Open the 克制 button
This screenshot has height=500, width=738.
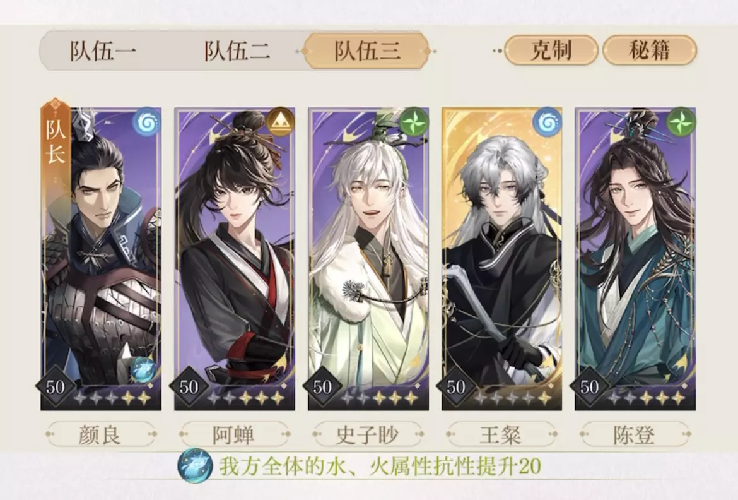pyautogui.click(x=551, y=51)
